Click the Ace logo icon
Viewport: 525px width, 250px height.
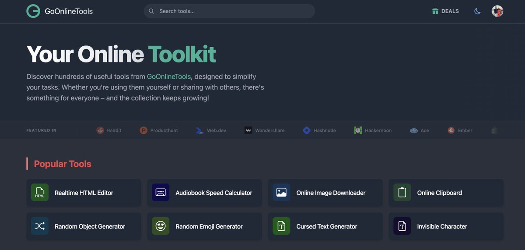[x=414, y=130]
